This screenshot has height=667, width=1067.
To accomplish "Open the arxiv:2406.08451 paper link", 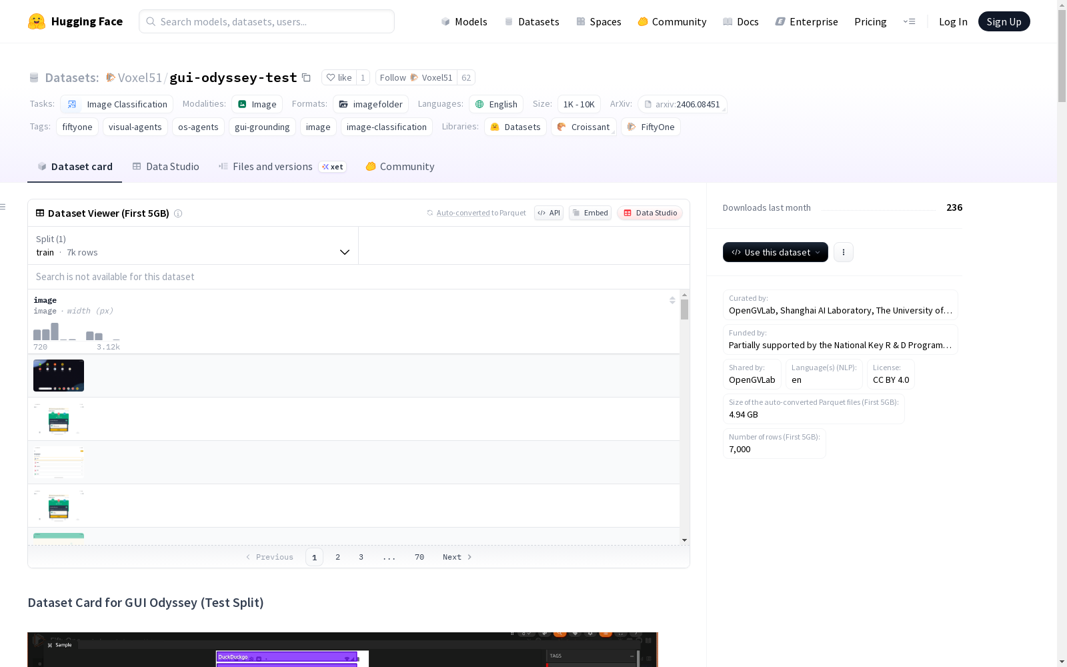I will coord(682,104).
